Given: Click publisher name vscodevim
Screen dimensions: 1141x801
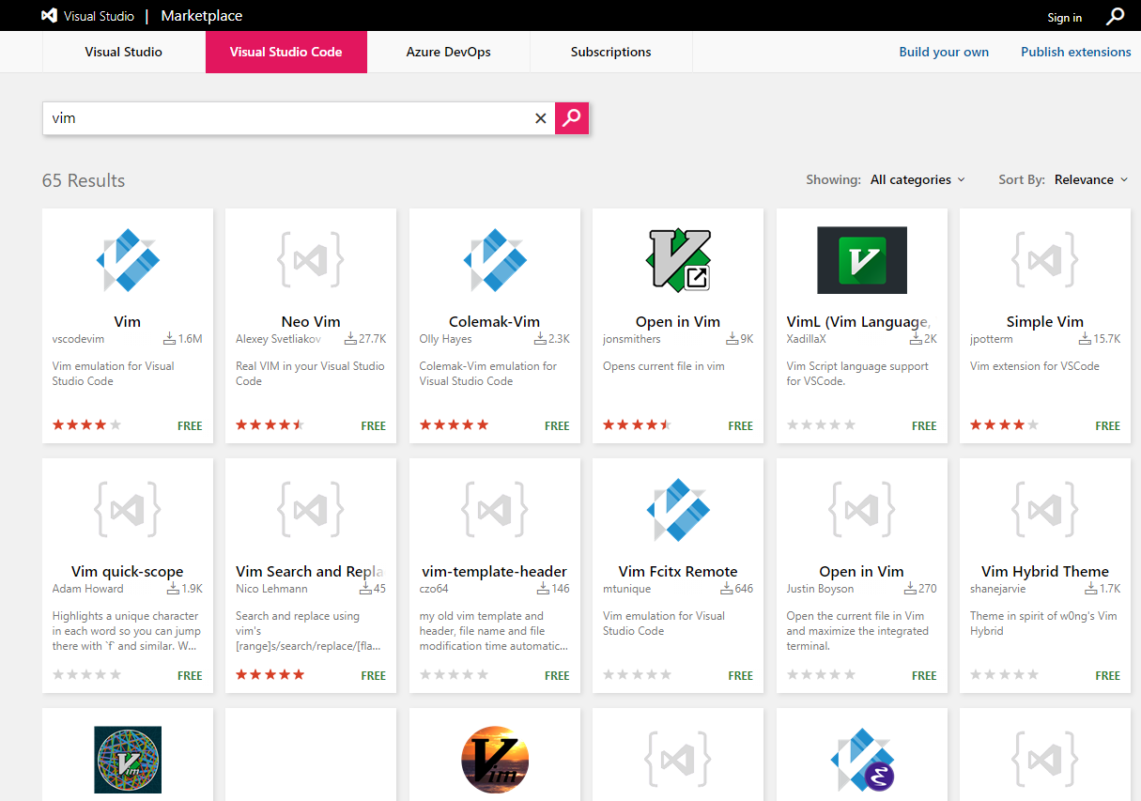Looking at the screenshot, I should tap(80, 339).
